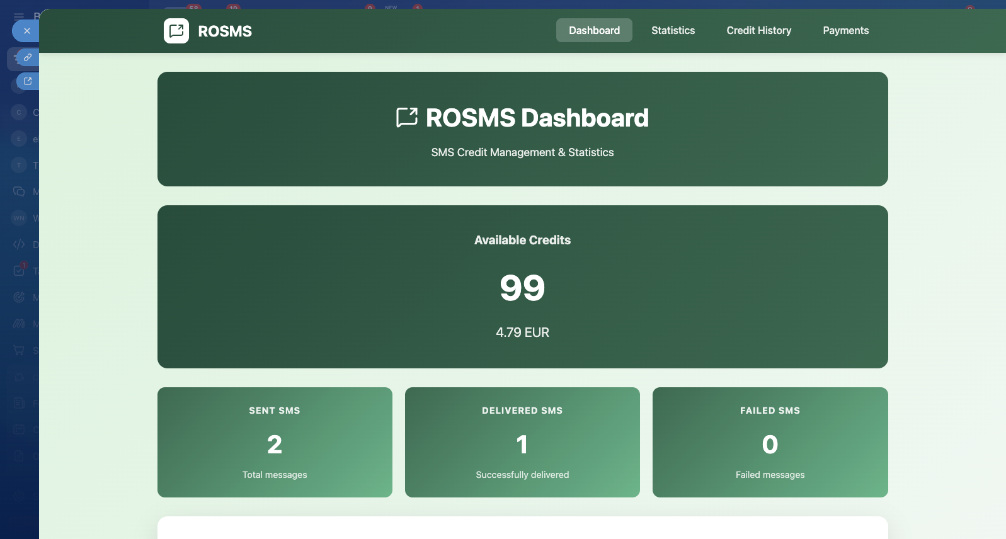Click the message icon beside ROSMS Dashboard title

(x=407, y=118)
